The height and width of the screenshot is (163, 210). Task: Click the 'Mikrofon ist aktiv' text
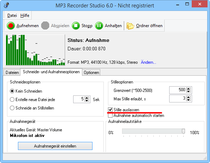coord(27,136)
